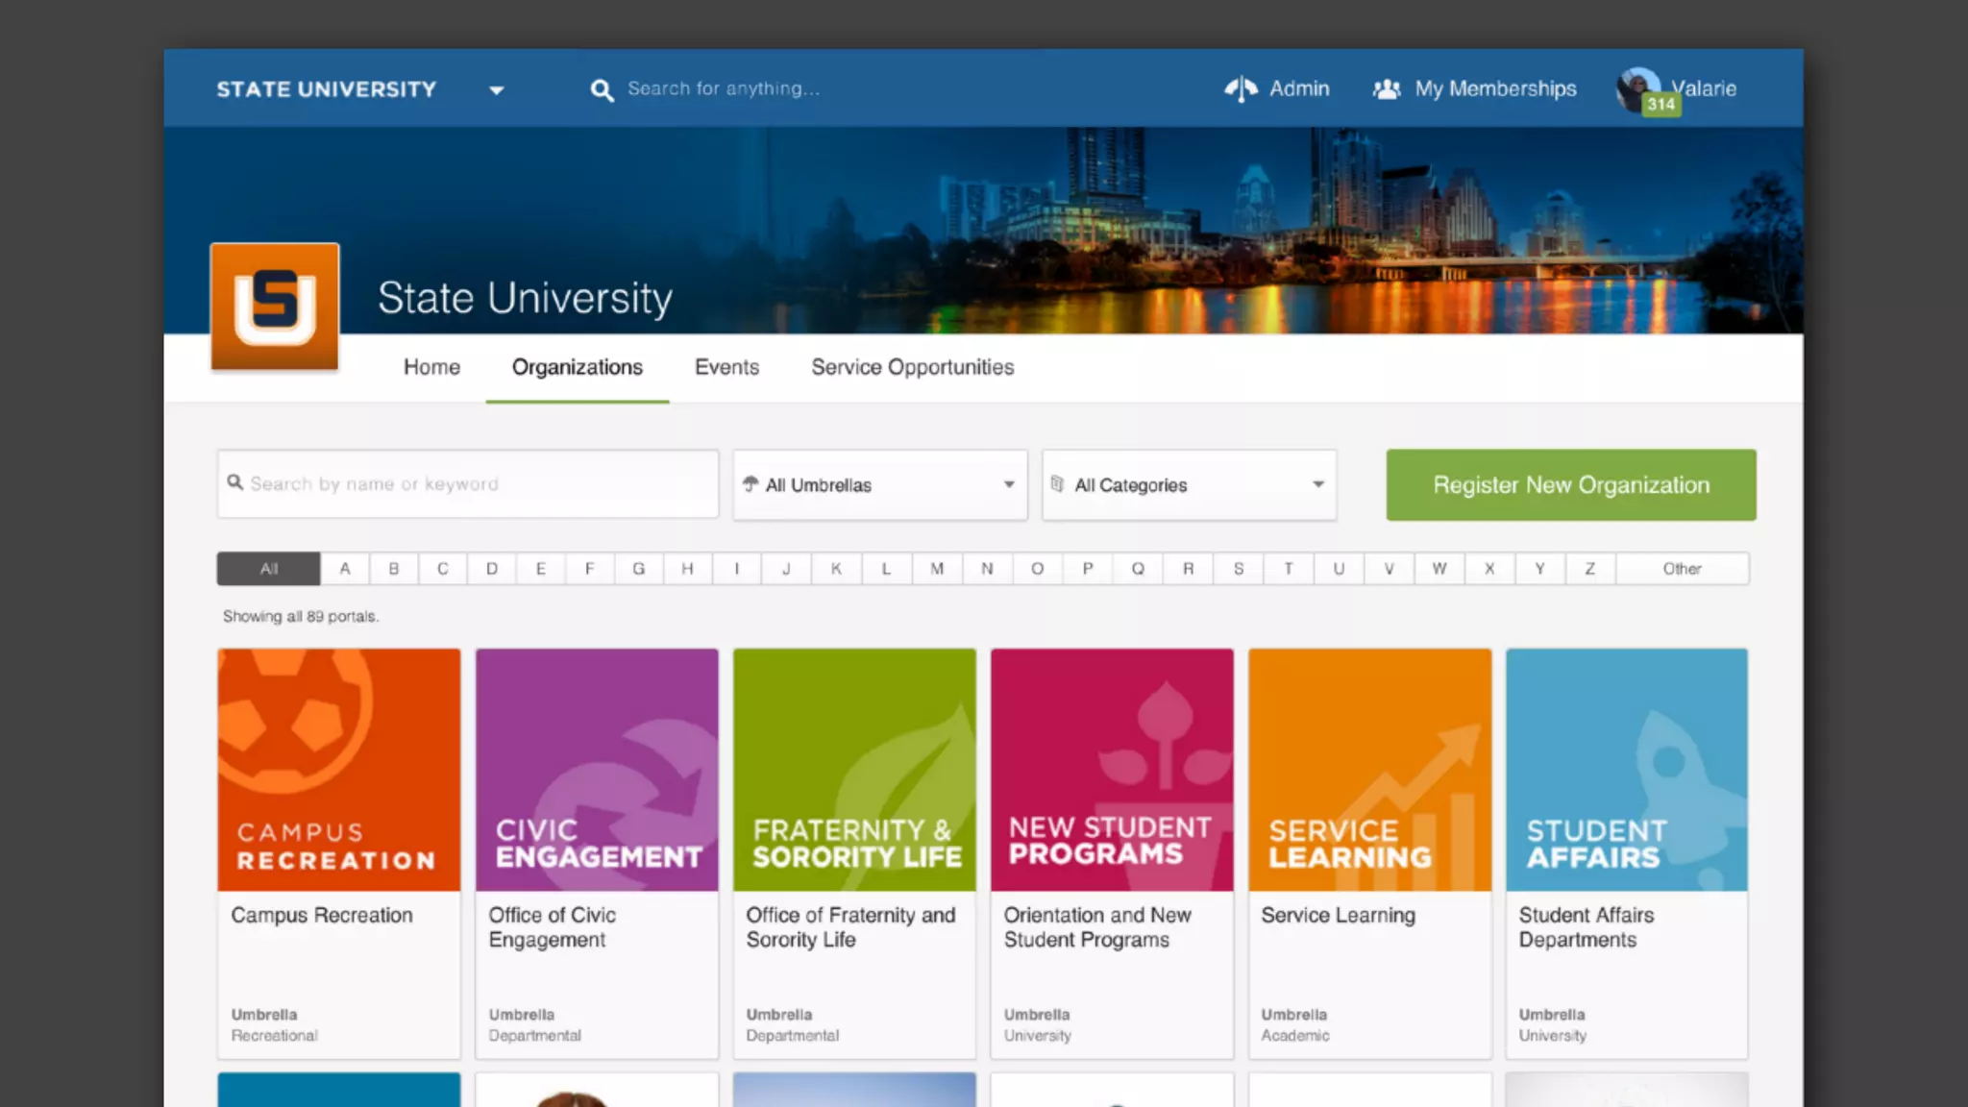Filter organizations by Other
The image size is (1968, 1107).
tap(1682, 569)
